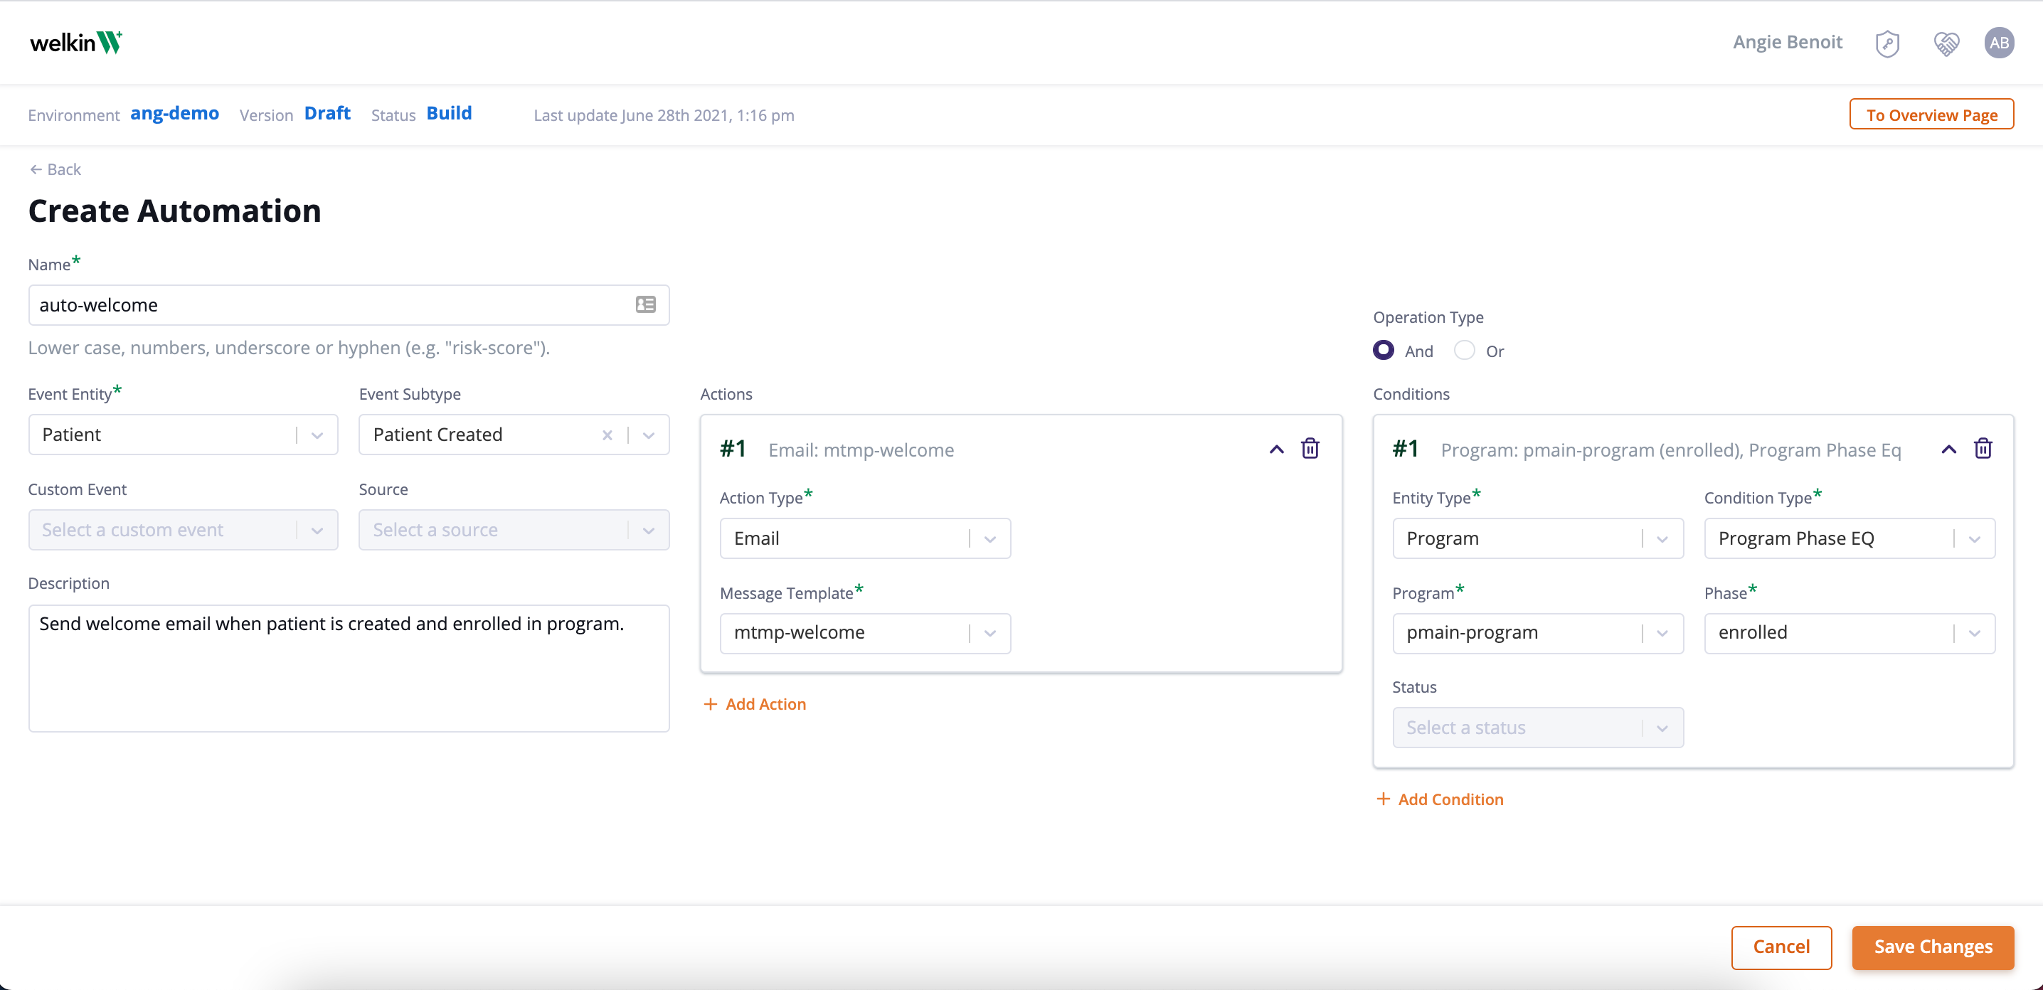This screenshot has height=990, width=2043.
Task: Open the AB user avatar menu
Action: pyautogui.click(x=1999, y=43)
